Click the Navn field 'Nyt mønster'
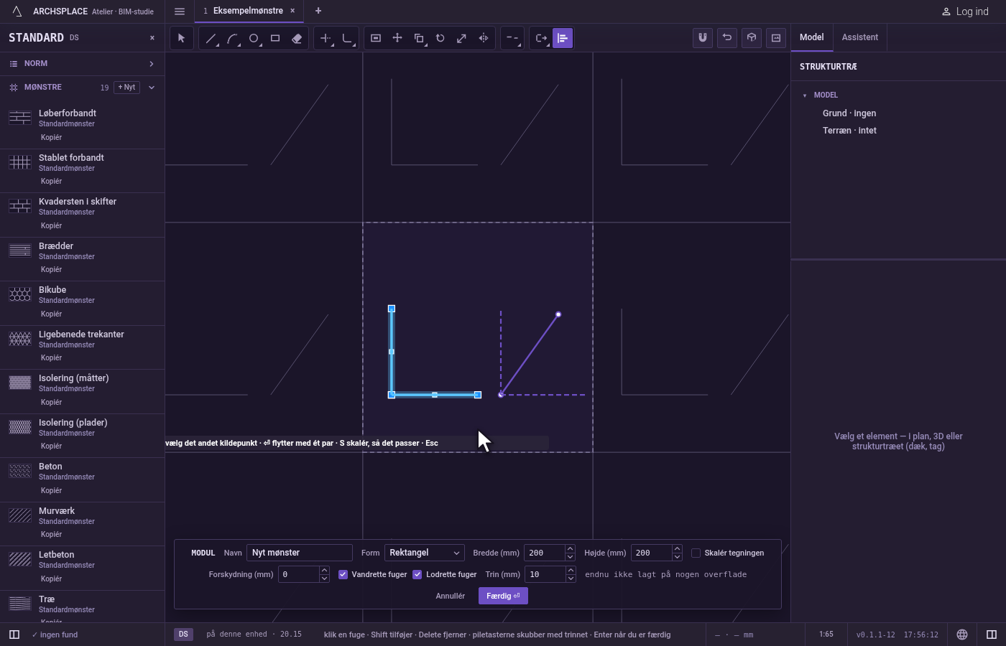Viewport: 1006px width, 646px height. [x=300, y=553]
